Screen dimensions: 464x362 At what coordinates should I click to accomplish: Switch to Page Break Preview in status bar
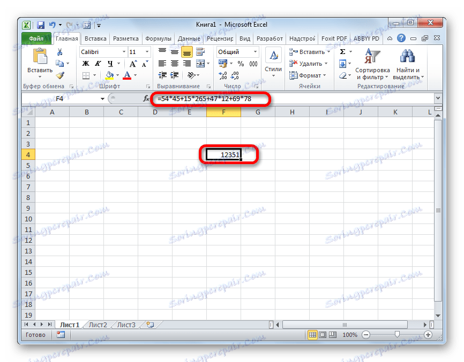(x=333, y=335)
